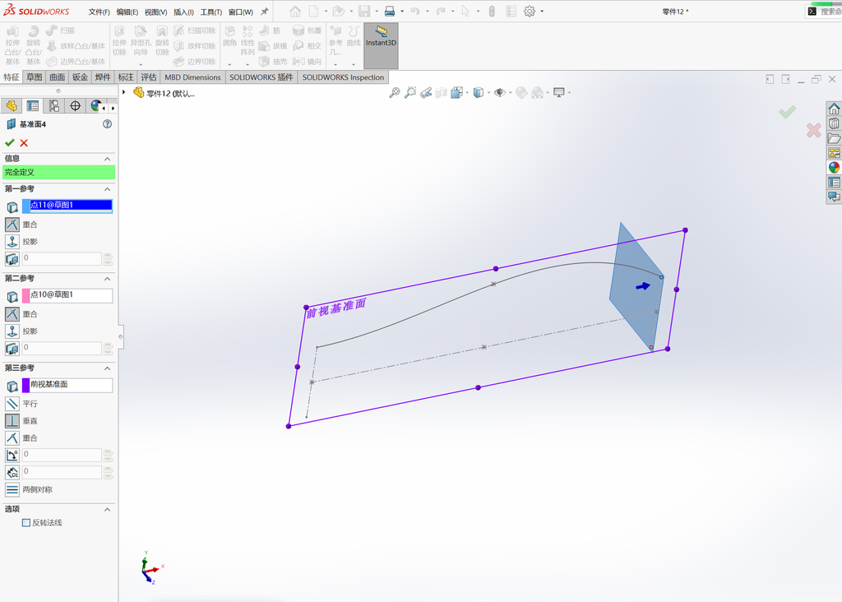Collapse the 选项 section
This screenshot has height=602, width=842.
(x=108, y=509)
